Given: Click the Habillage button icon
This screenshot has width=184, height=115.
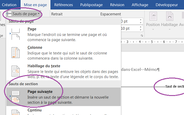Looking at the screenshot, I should 170,16.
